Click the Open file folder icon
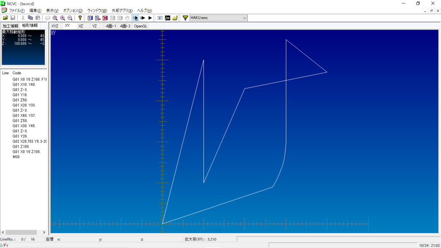The image size is (441, 248). click(5, 18)
